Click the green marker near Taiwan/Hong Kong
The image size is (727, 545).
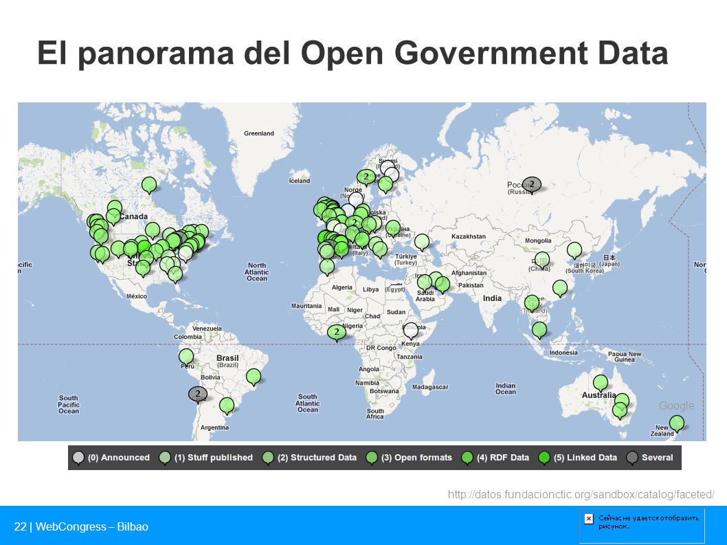(x=560, y=287)
